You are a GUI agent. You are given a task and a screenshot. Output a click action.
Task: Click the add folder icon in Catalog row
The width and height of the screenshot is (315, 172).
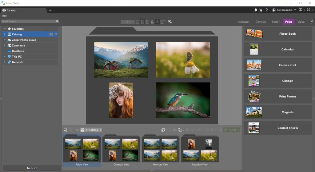51,34
